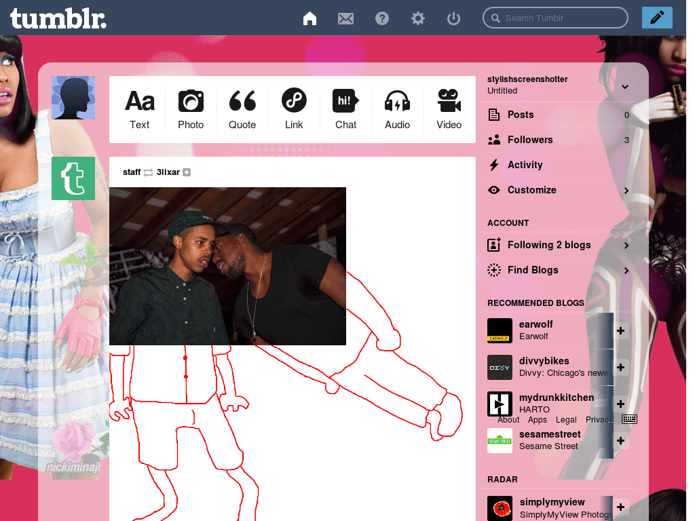
Task: Follow mydrunkkitchen with its plus button
Action: click(620, 404)
